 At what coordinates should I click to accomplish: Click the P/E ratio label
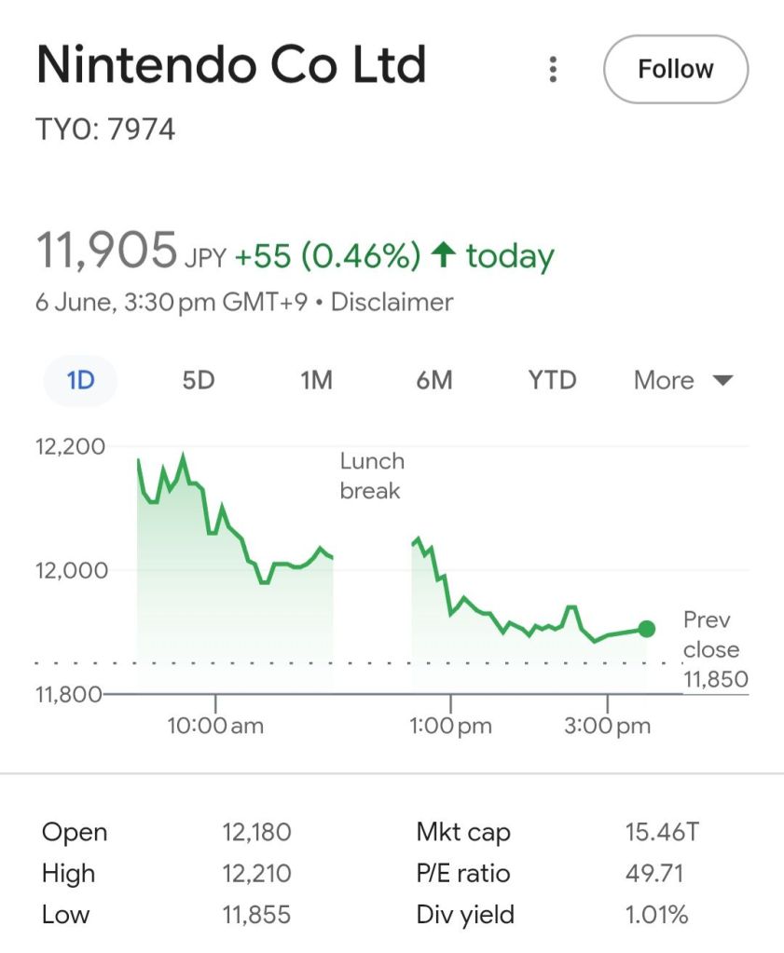point(462,874)
